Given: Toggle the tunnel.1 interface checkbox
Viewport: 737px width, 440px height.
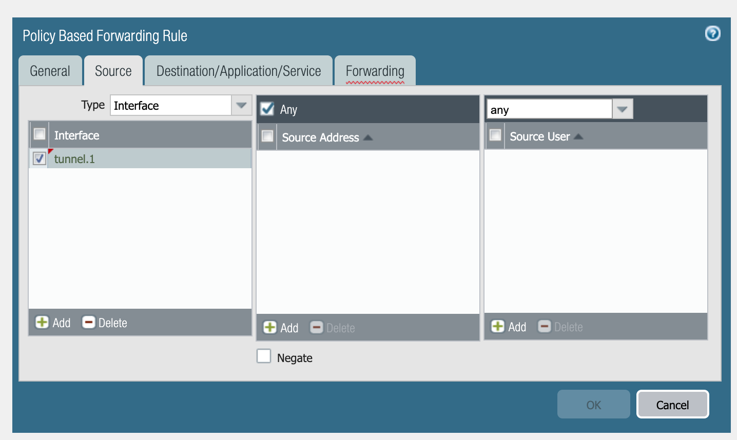Looking at the screenshot, I should (40, 158).
